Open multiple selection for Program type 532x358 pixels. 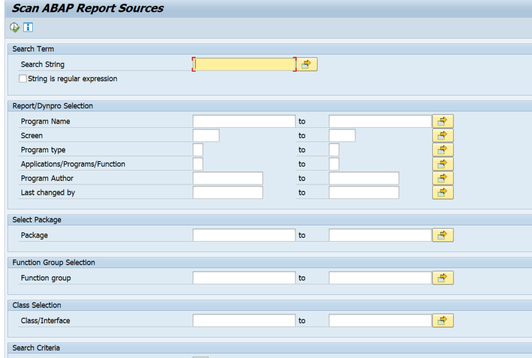point(443,150)
